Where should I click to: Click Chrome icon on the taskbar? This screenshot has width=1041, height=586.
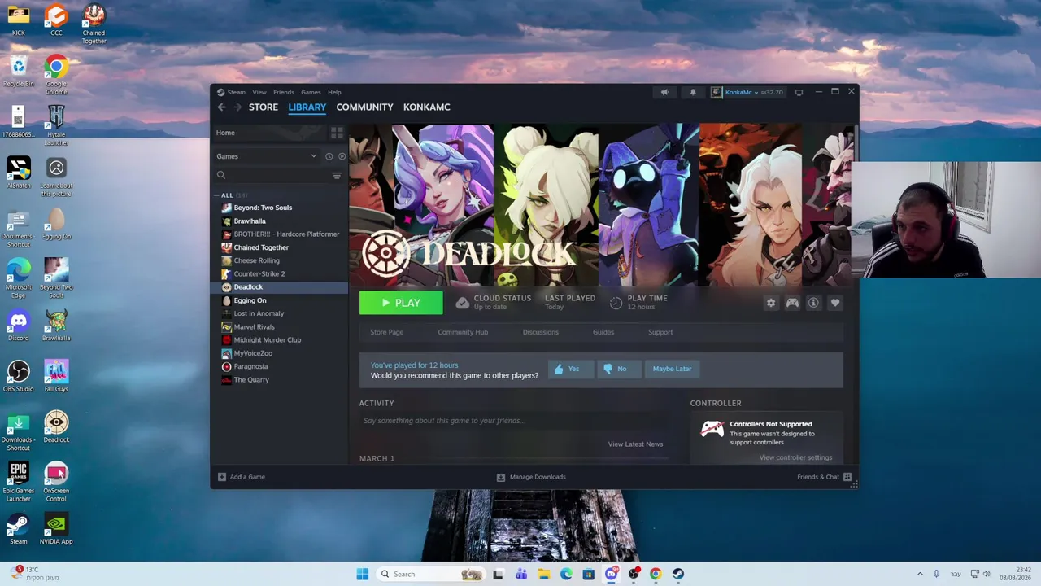[x=656, y=574]
